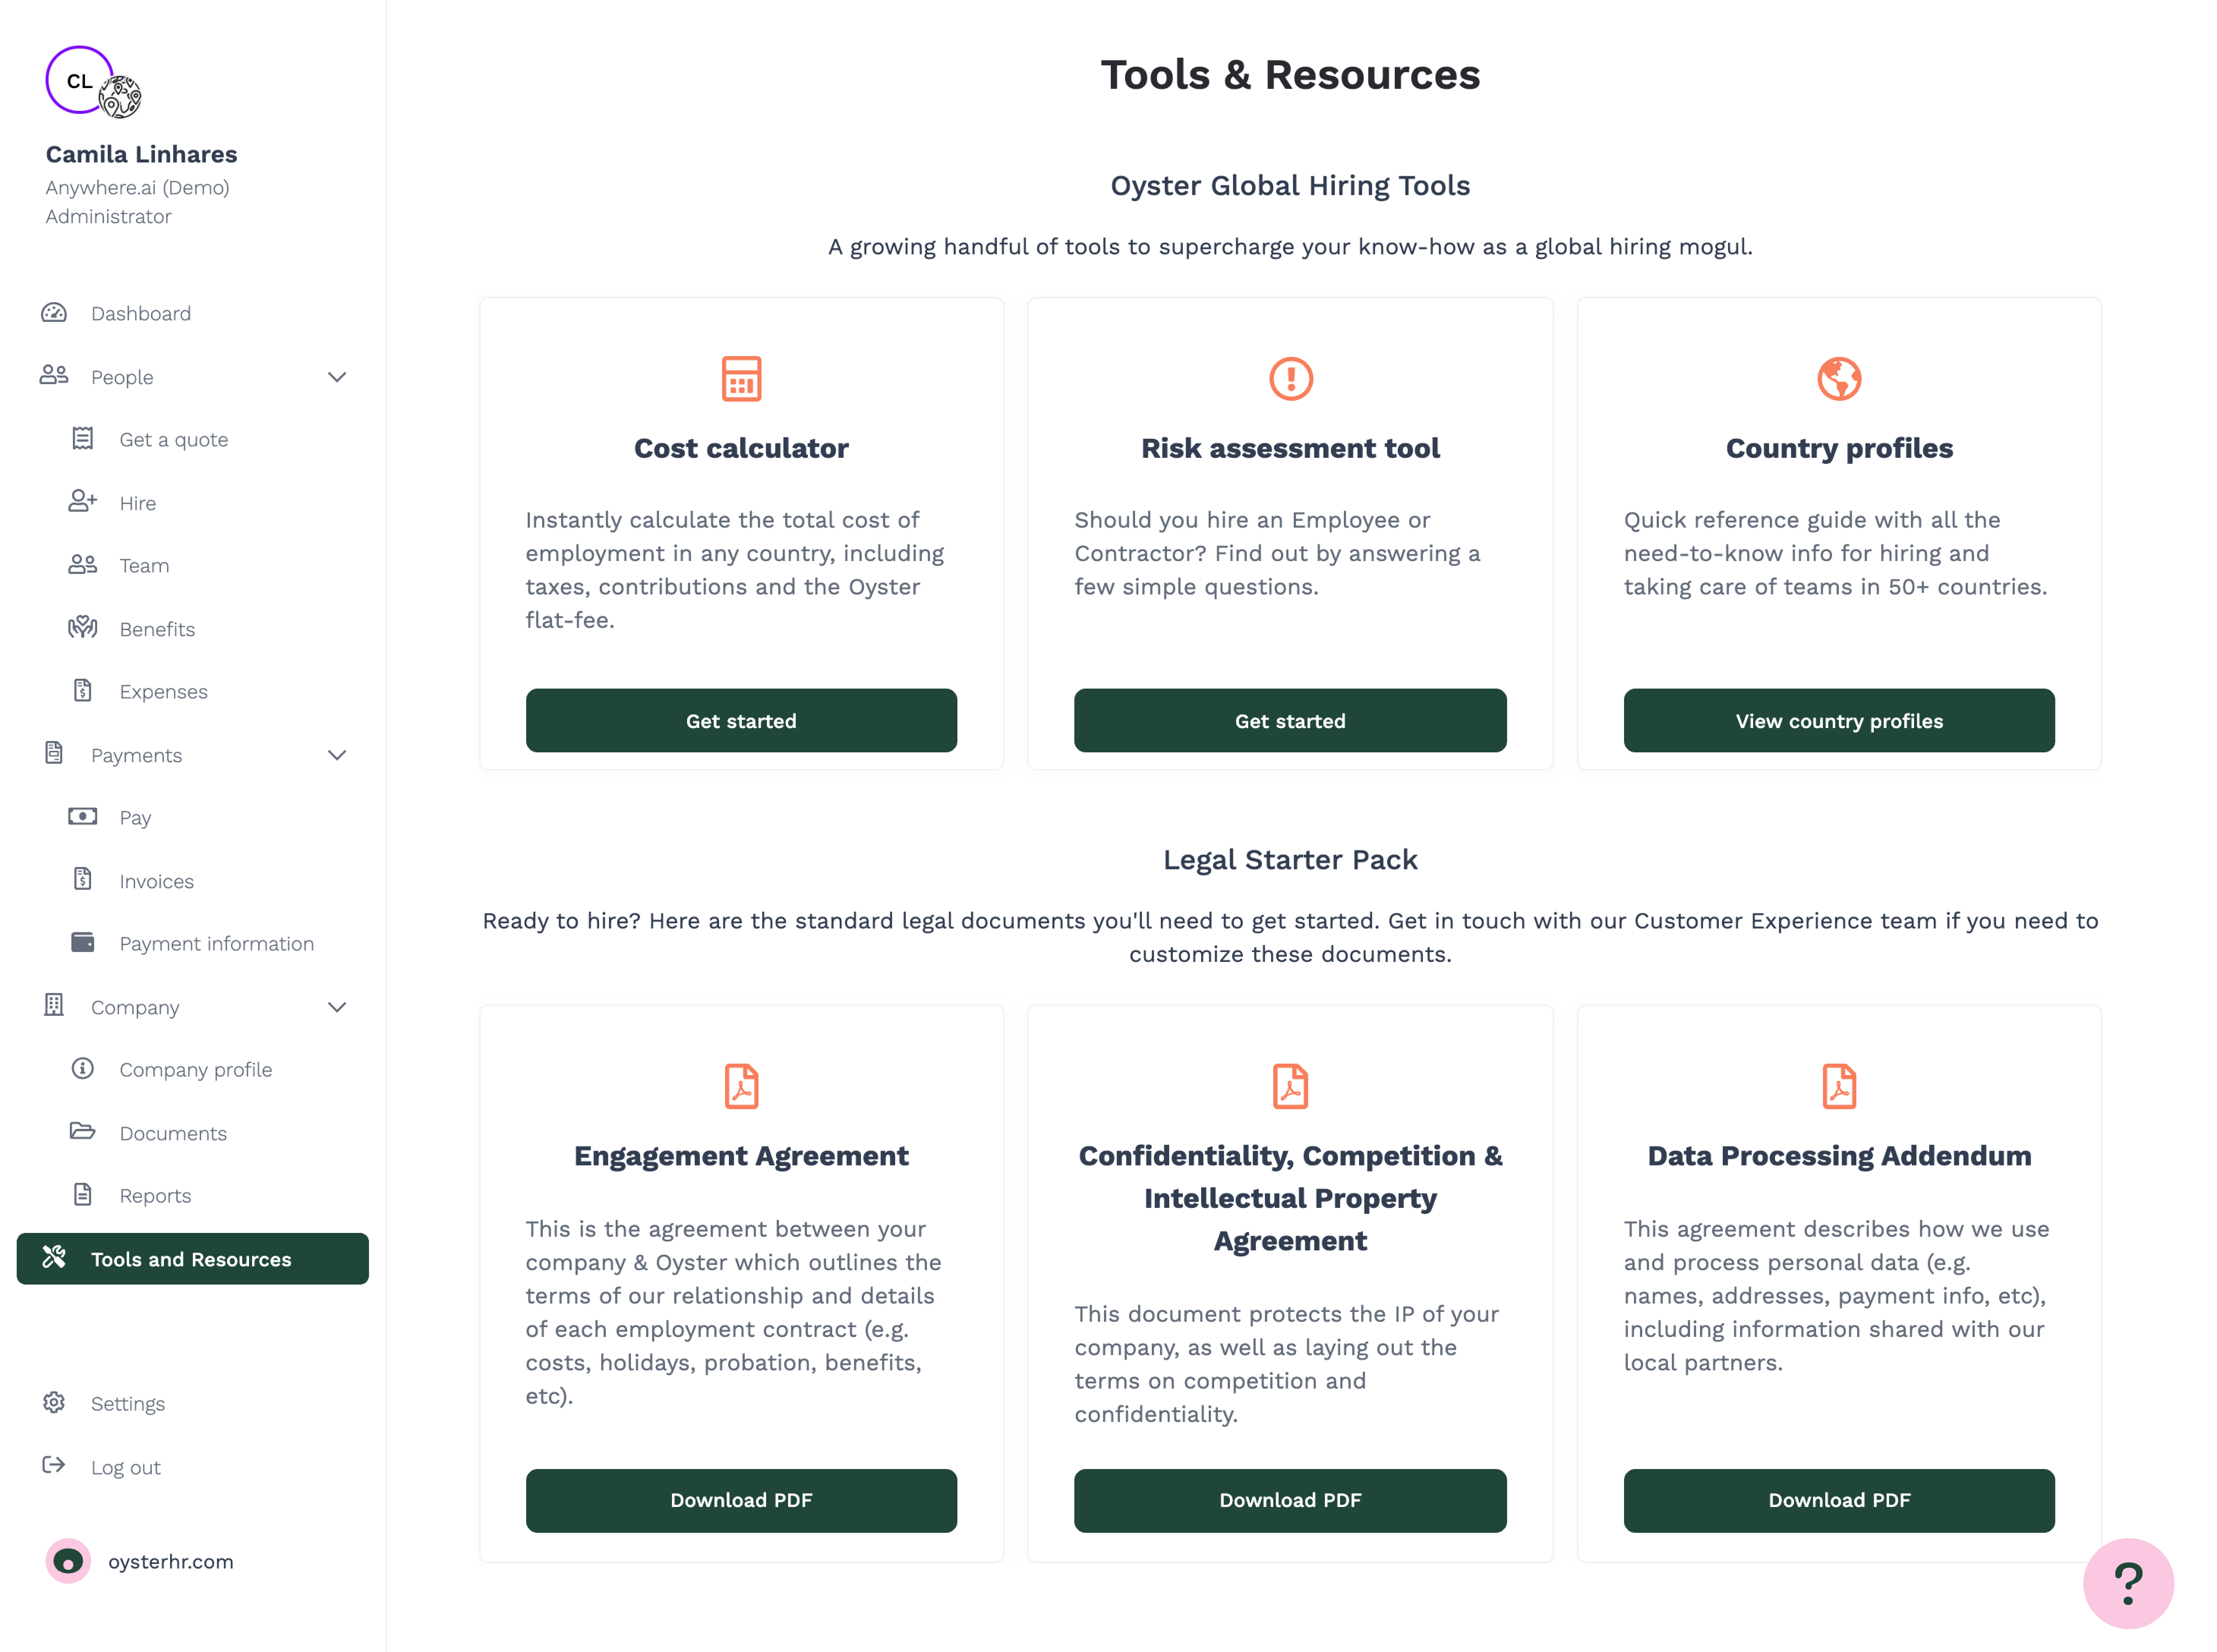The width and height of the screenshot is (2217, 1652).
Task: Download the Engagement Agreement PDF
Action: (741, 1500)
